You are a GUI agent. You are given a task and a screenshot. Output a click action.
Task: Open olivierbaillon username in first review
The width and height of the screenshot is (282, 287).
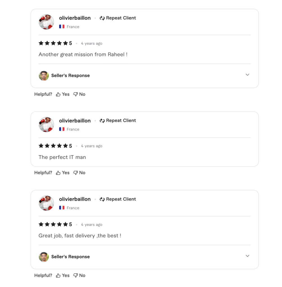pyautogui.click(x=75, y=18)
